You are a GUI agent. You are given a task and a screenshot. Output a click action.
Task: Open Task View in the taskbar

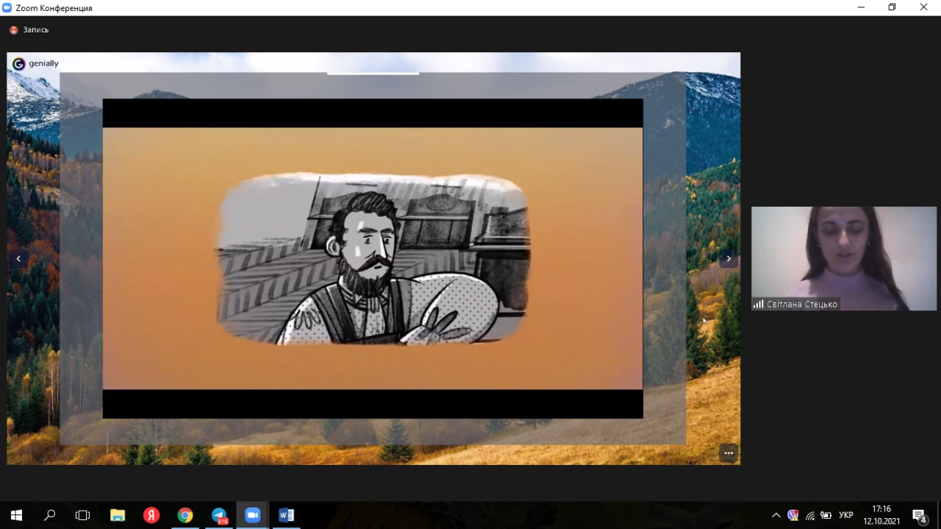[83, 515]
